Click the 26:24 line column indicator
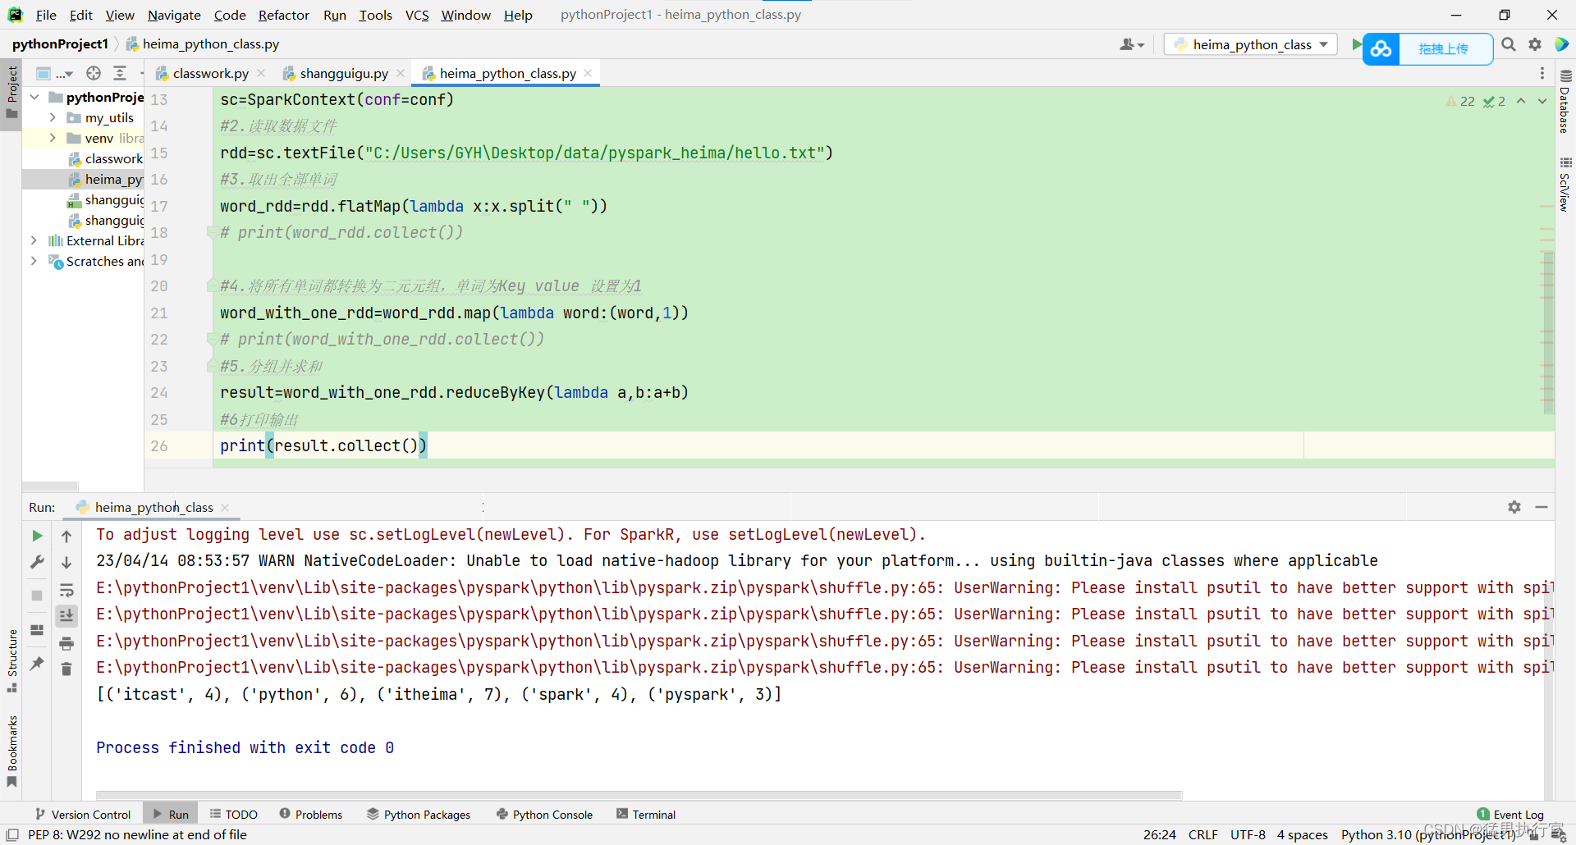 pyautogui.click(x=1159, y=834)
